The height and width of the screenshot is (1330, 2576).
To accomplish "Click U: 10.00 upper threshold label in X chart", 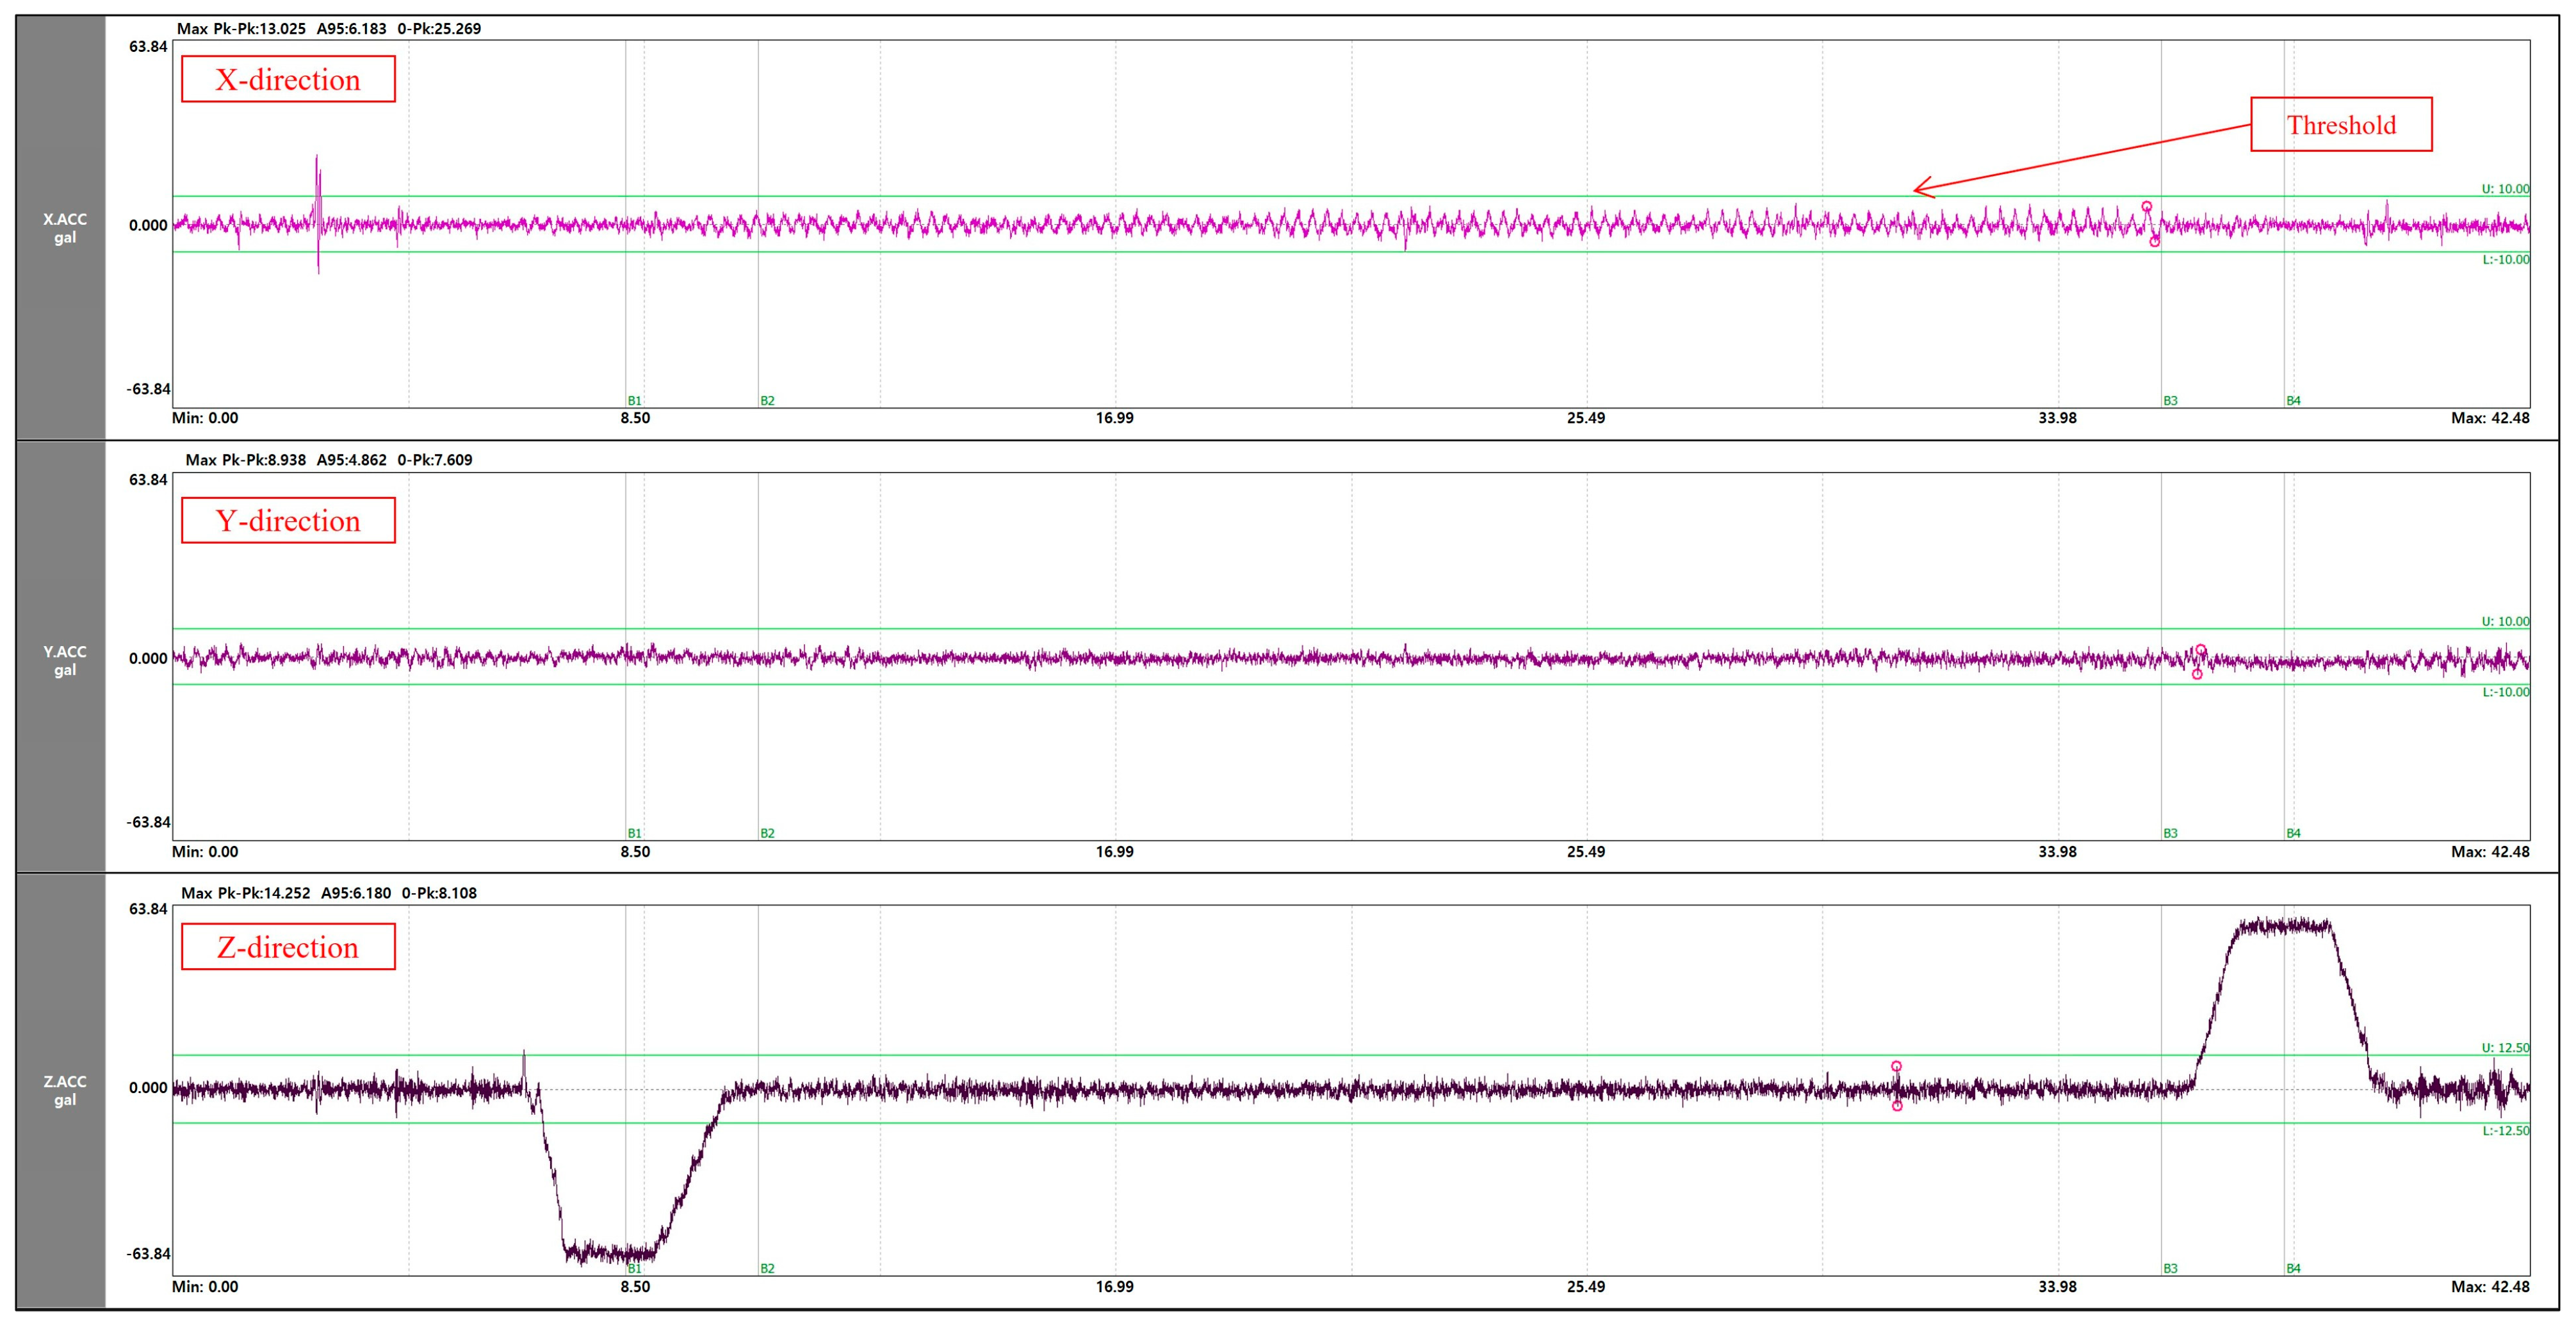I will point(2505,189).
